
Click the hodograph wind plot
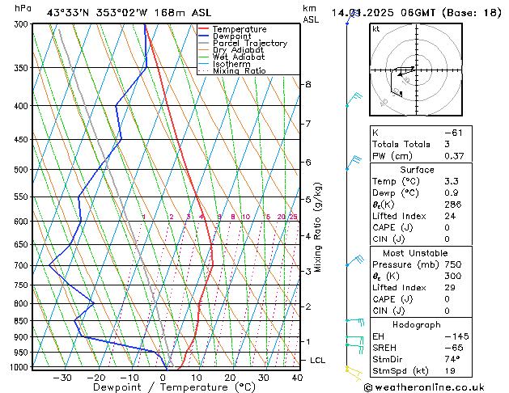click(416, 70)
